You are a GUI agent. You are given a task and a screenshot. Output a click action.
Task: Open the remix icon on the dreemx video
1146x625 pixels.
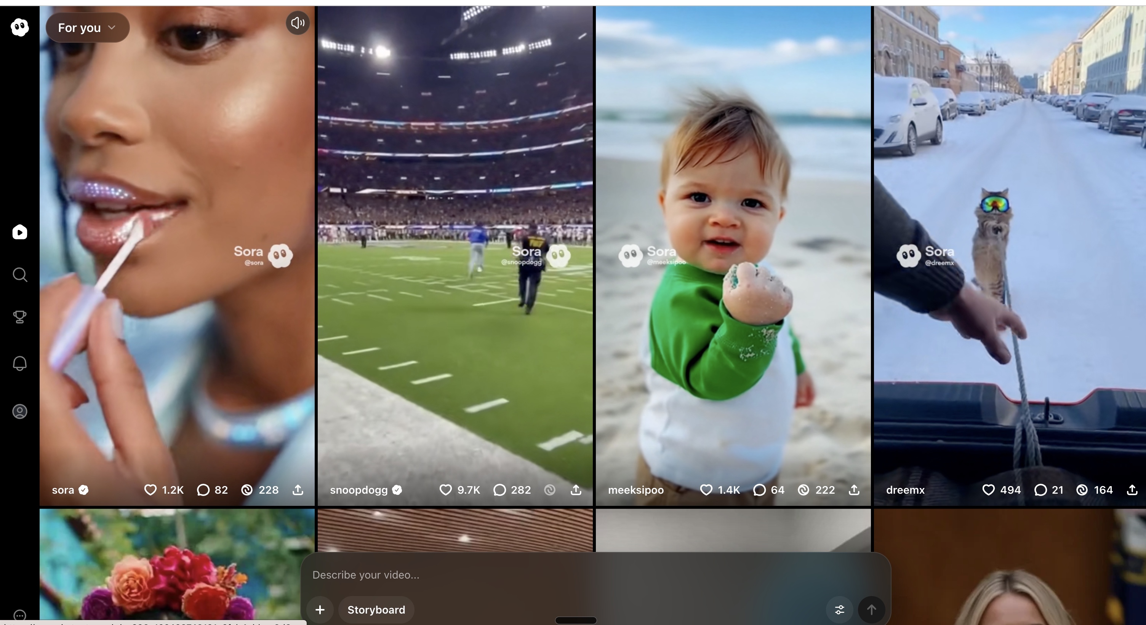[1082, 490]
